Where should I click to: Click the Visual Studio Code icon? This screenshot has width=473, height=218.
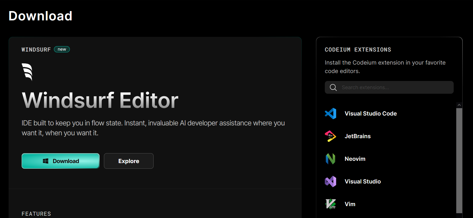(x=330, y=114)
